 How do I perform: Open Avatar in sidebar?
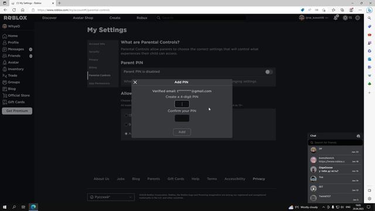pos(11,63)
